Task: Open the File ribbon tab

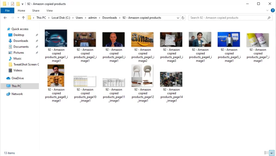Action: (7, 11)
